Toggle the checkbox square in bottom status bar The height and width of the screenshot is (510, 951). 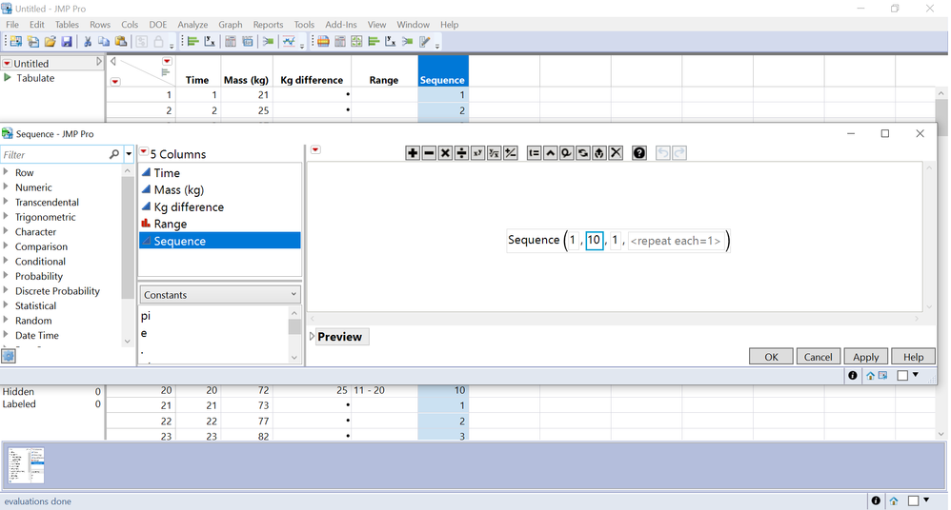click(914, 500)
